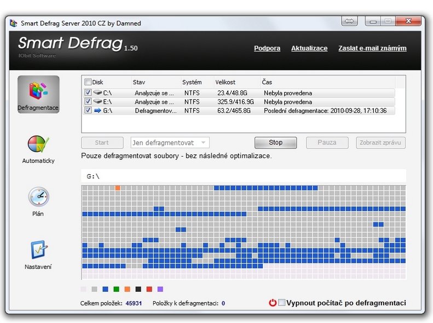Click Nebyla provedena text in E:\ row
Image resolution: width=433 pixels, height=323 pixels.
(288, 102)
